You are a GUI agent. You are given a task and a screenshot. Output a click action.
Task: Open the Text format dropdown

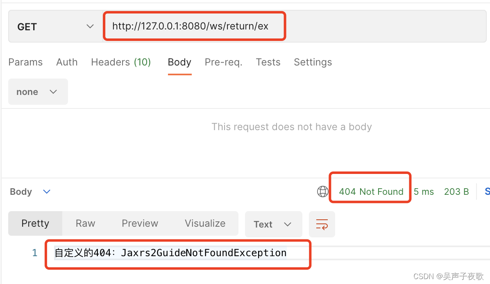point(273,224)
